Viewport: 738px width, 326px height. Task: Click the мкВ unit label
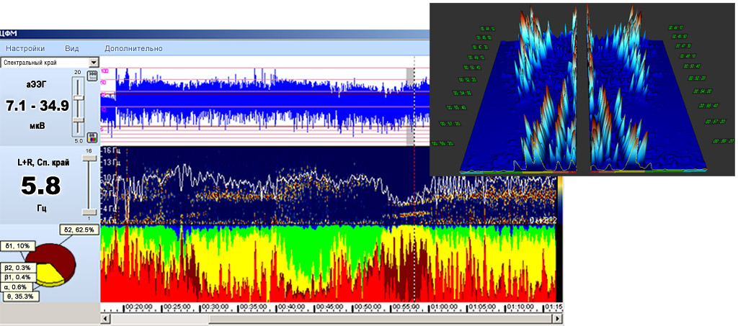coord(37,125)
